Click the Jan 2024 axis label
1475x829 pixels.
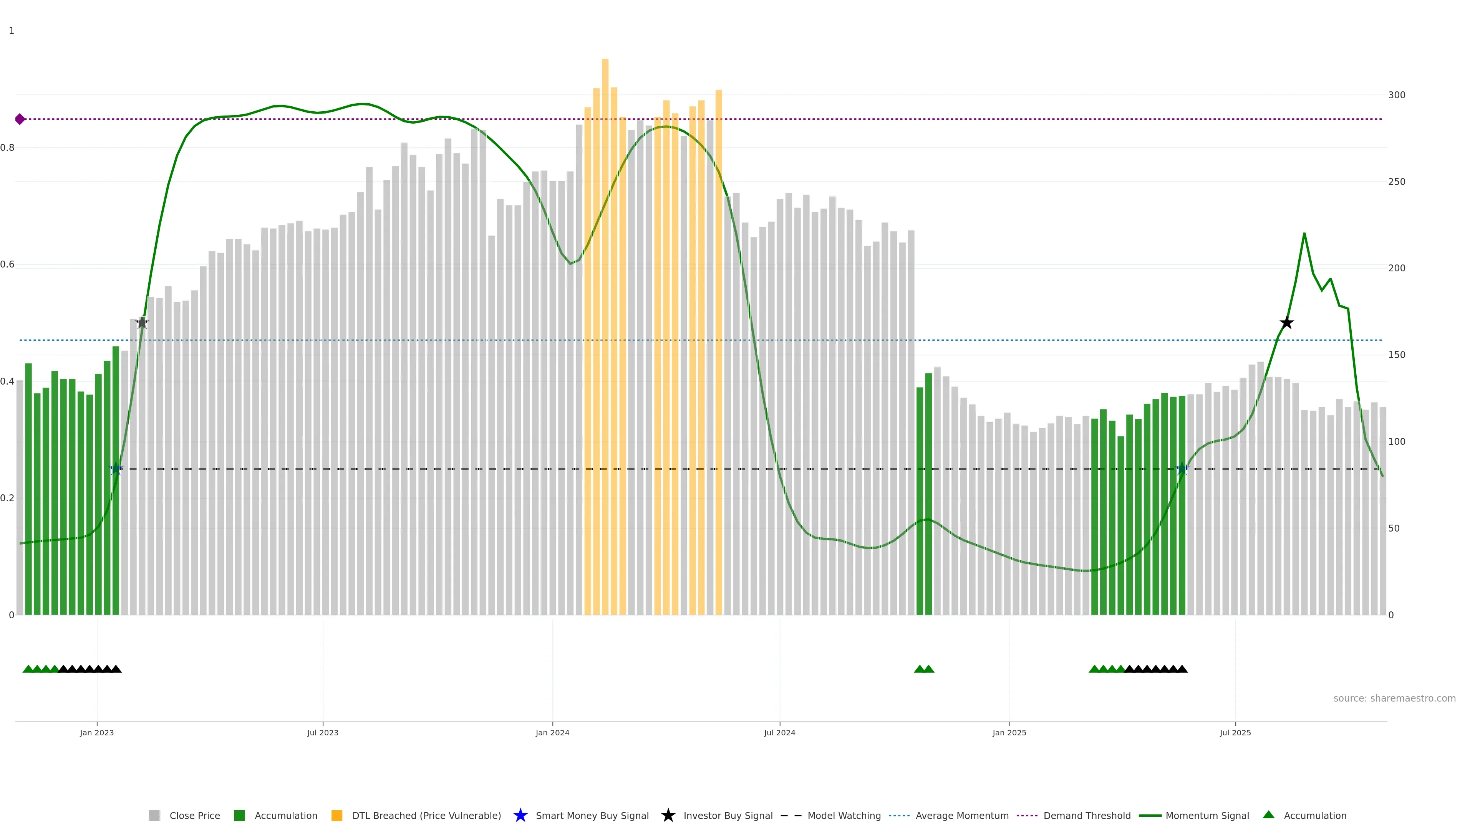click(x=552, y=732)
